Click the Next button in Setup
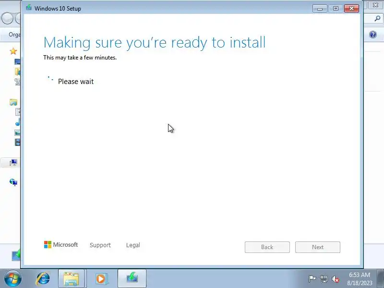Screen dimensions: 384x288 pos(317,247)
